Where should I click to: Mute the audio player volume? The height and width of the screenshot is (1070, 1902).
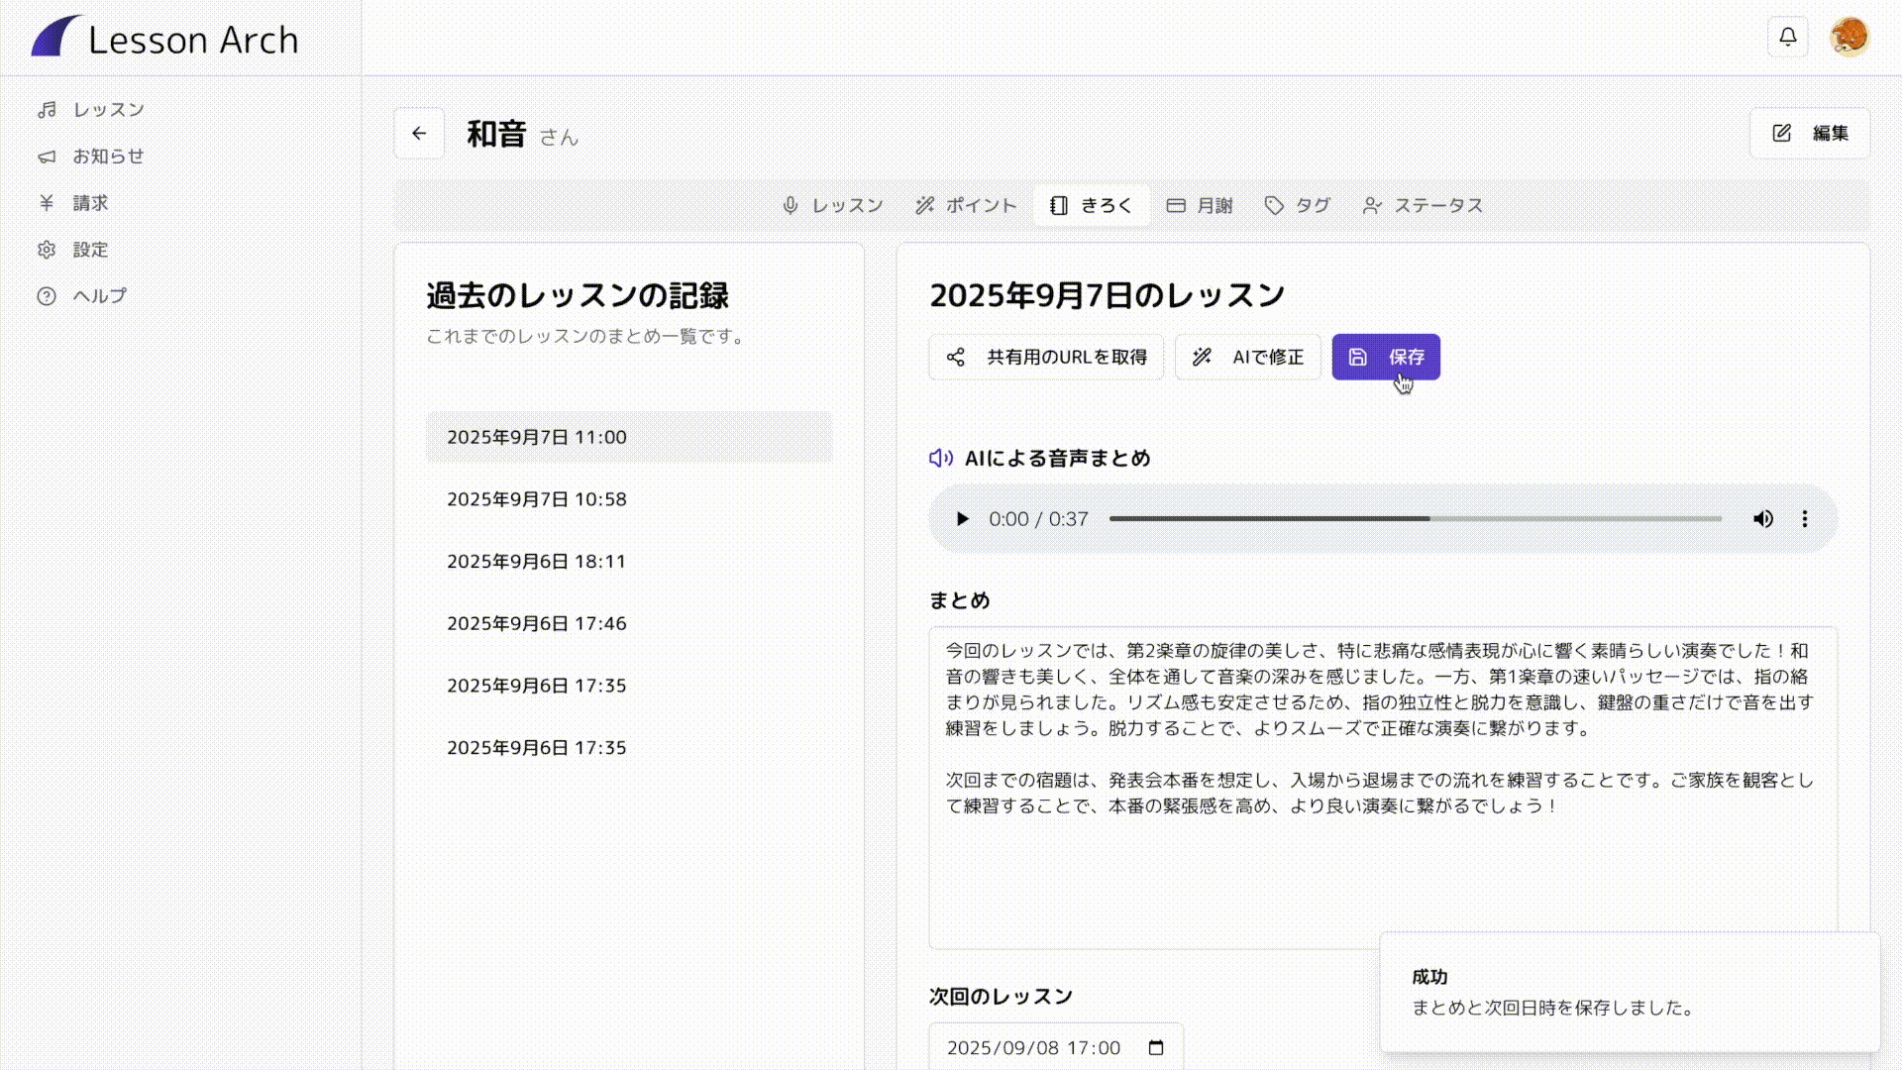1763,519
